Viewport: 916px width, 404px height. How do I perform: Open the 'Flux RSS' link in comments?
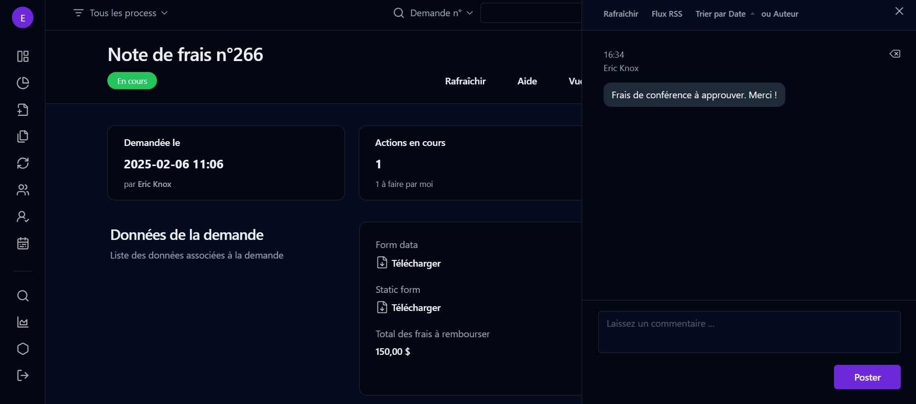click(666, 14)
